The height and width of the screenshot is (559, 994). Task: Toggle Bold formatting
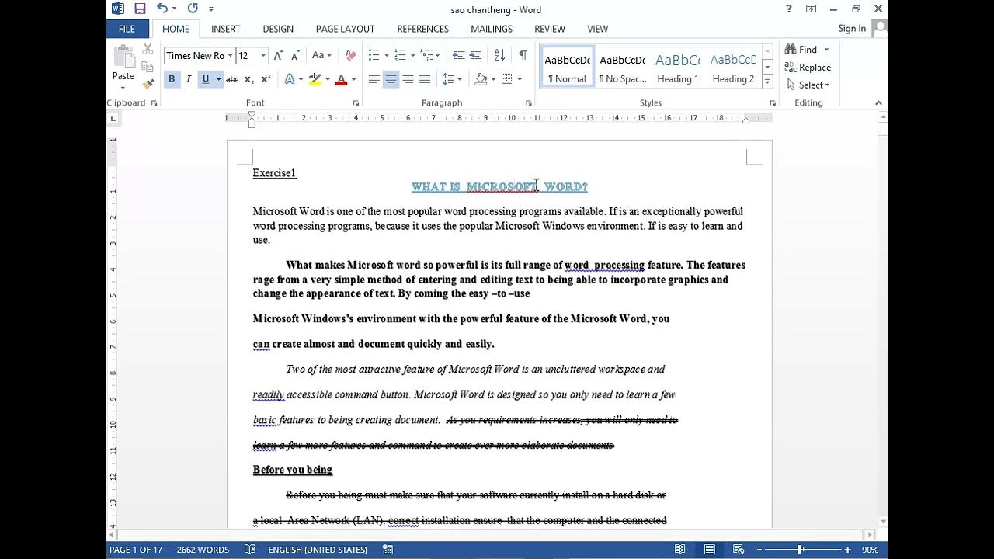click(x=172, y=79)
